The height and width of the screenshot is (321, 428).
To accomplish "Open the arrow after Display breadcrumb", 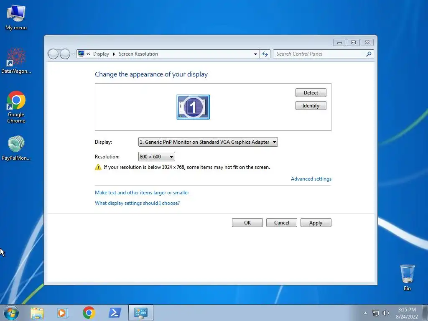I will 114,54.
